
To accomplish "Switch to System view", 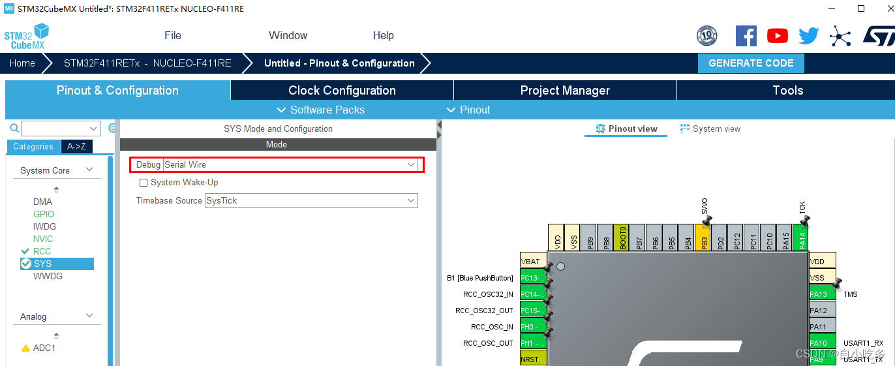I will pos(710,129).
